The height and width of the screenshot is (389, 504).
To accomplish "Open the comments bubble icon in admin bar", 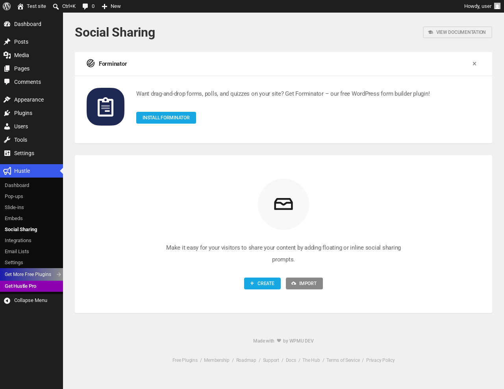I will (x=85, y=6).
